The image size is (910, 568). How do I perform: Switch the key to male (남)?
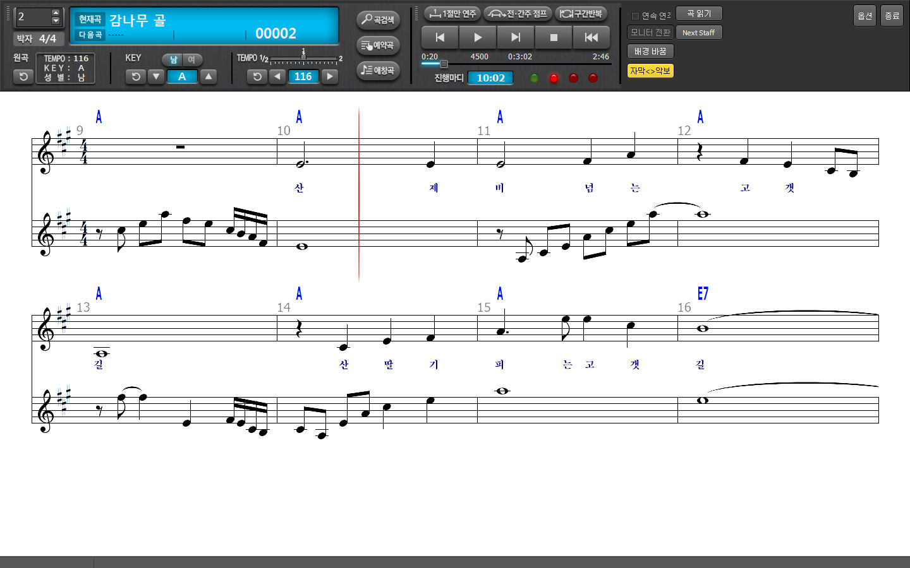point(173,60)
